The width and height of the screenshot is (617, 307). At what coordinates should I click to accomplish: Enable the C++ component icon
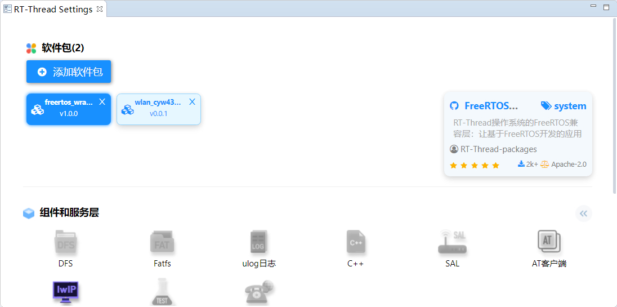click(x=356, y=241)
